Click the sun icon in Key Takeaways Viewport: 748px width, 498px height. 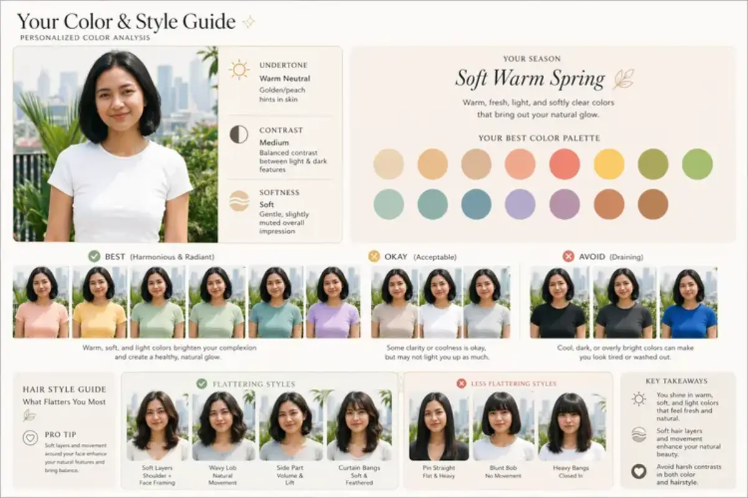[638, 399]
